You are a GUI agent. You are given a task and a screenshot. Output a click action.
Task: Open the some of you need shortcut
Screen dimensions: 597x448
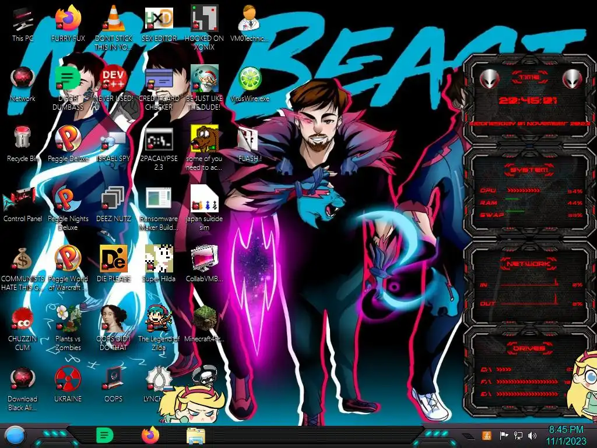click(204, 139)
